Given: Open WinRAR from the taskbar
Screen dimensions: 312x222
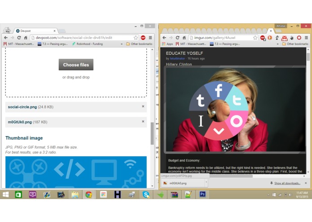Looking at the screenshot, I should pos(174,194).
